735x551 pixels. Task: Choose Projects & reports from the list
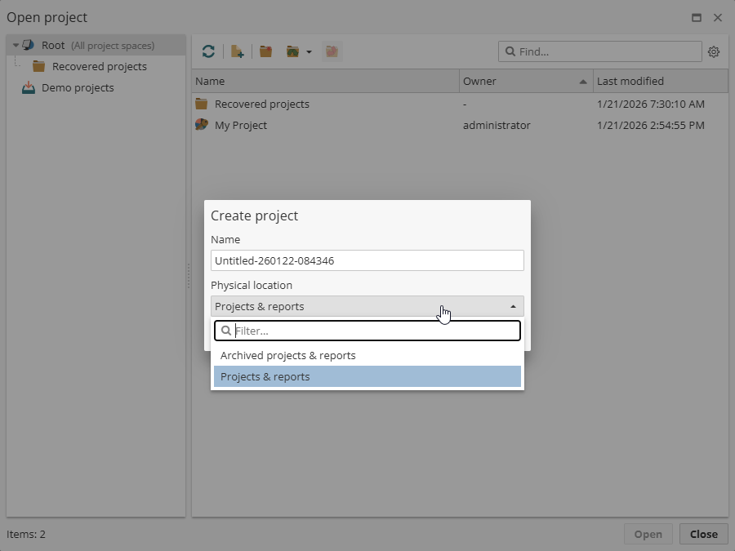point(265,376)
